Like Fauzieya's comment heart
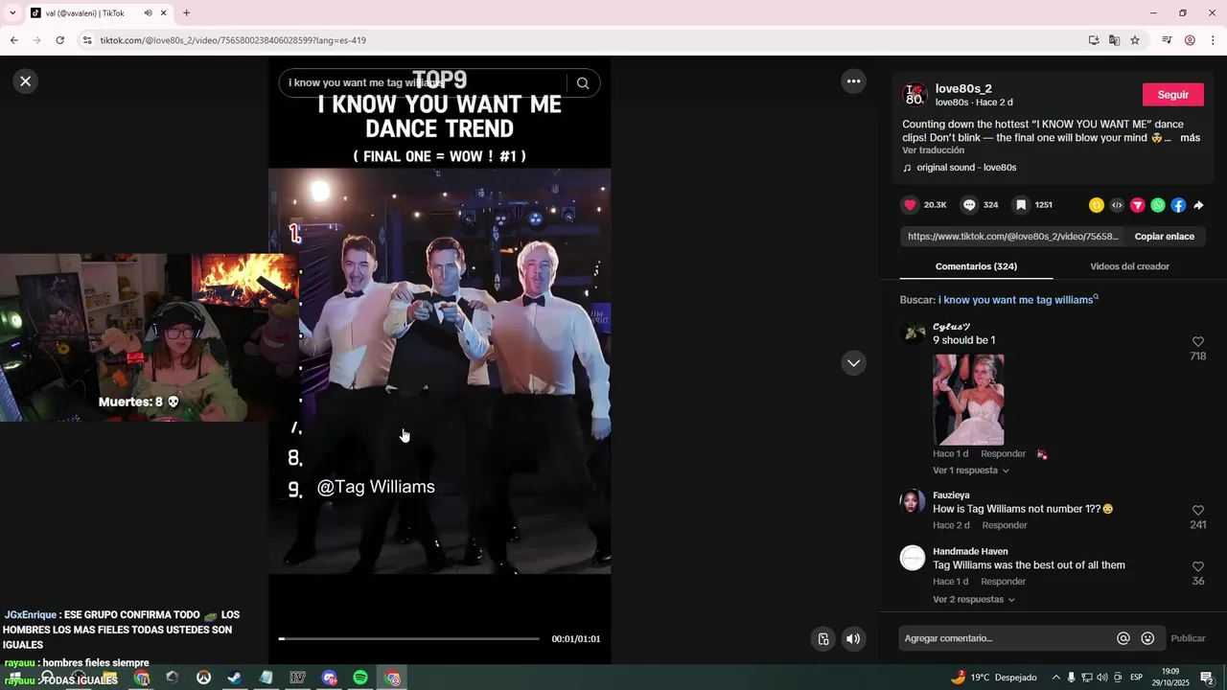 pyautogui.click(x=1197, y=511)
